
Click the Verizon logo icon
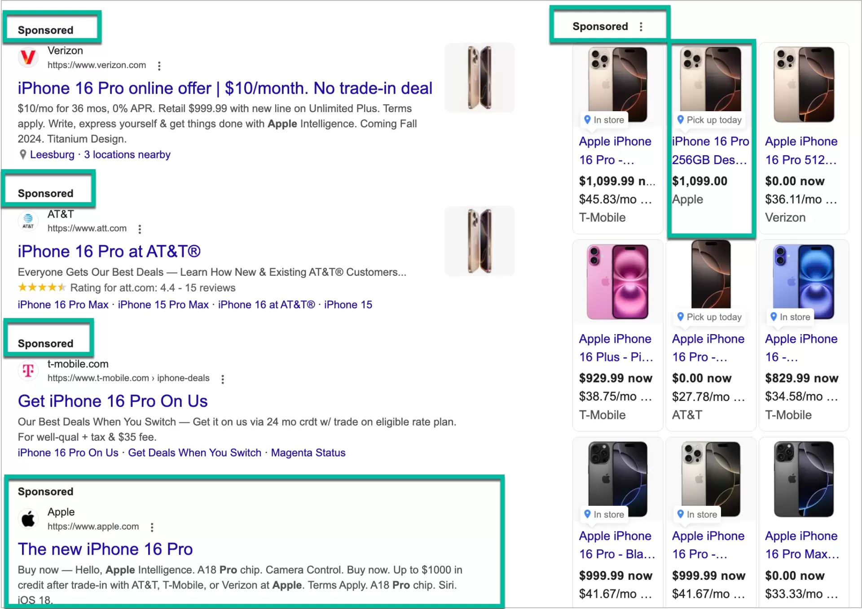(x=28, y=57)
